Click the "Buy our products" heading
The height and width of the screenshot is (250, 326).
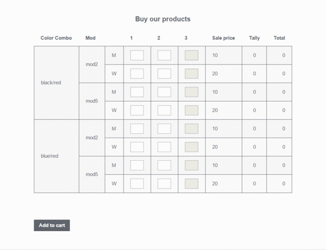pyautogui.click(x=163, y=19)
